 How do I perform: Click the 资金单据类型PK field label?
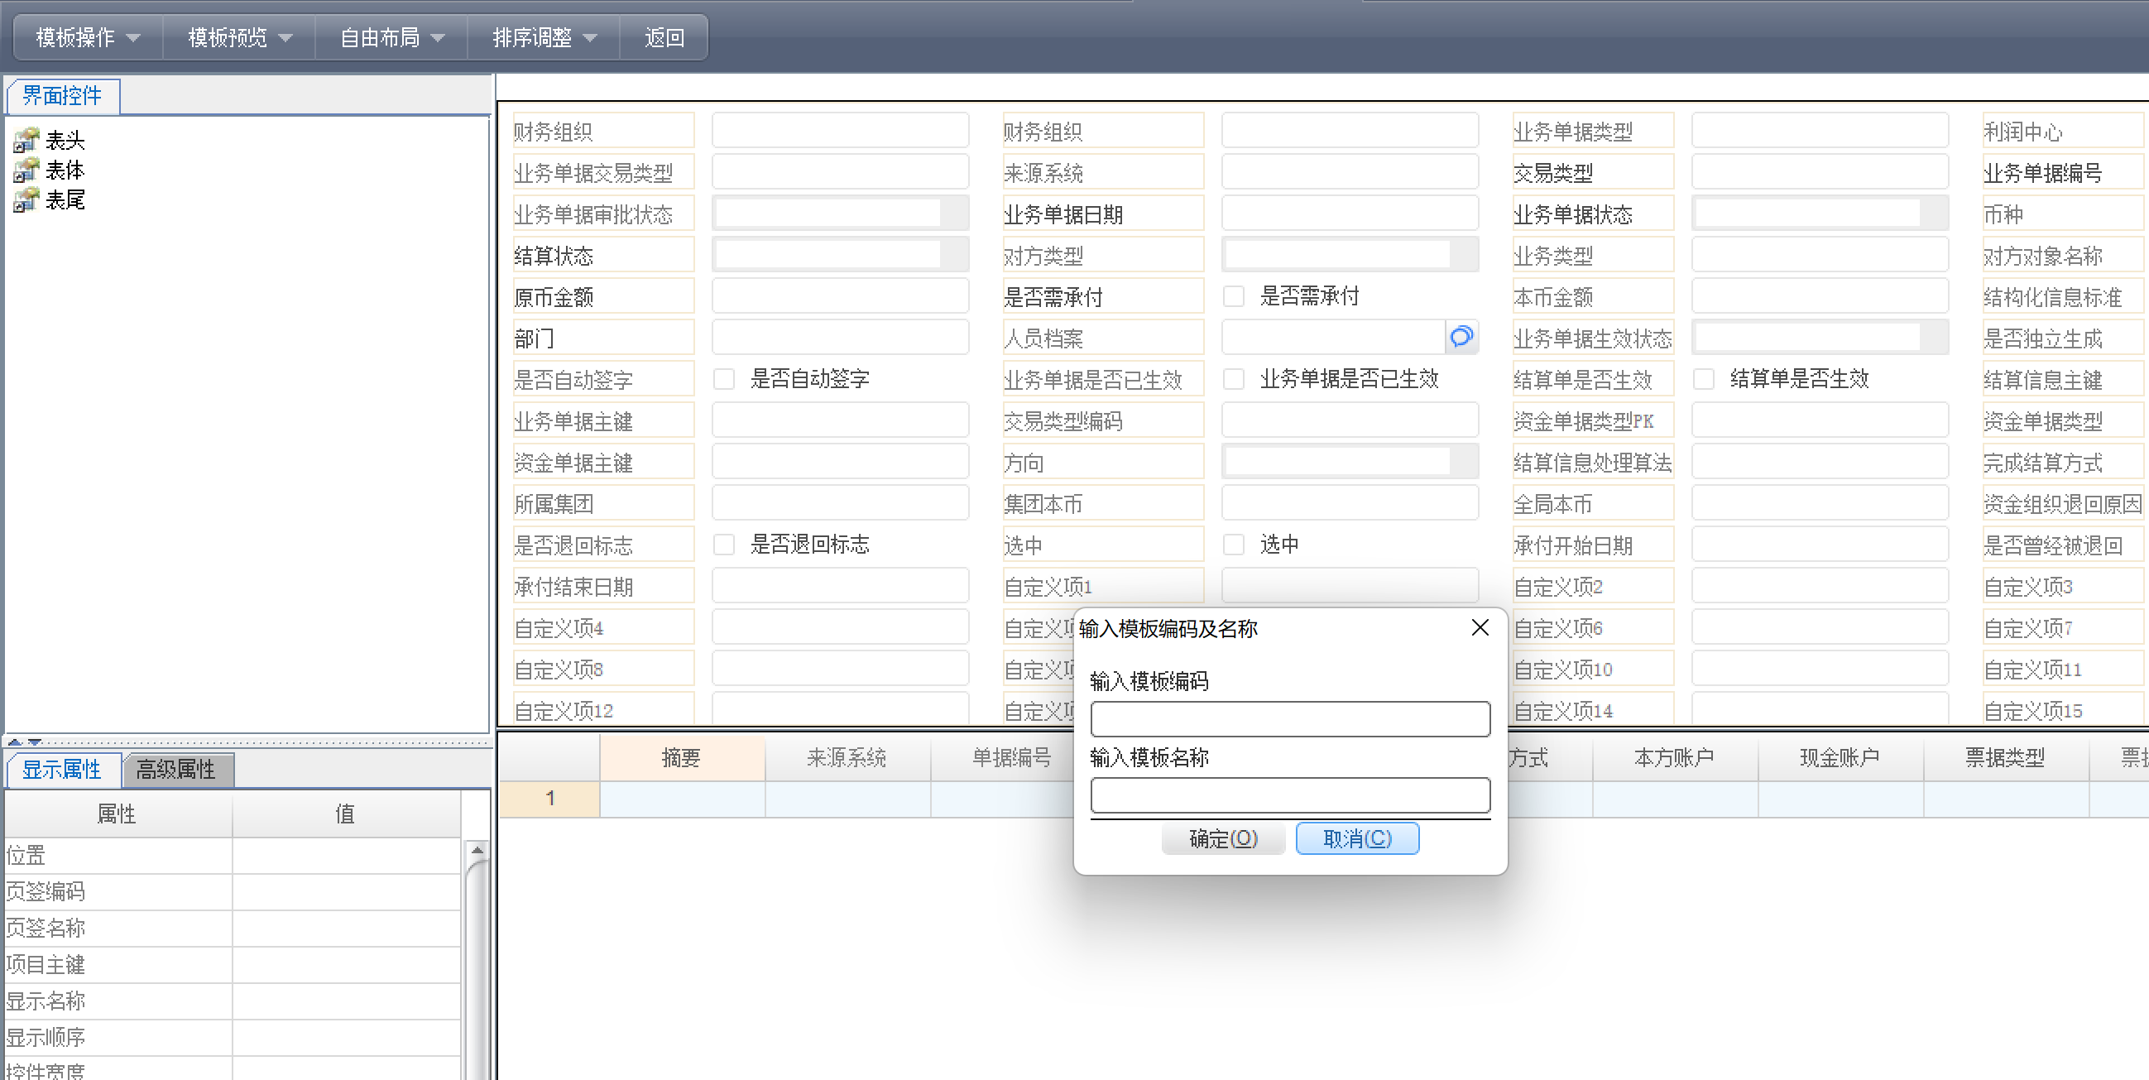(1593, 420)
